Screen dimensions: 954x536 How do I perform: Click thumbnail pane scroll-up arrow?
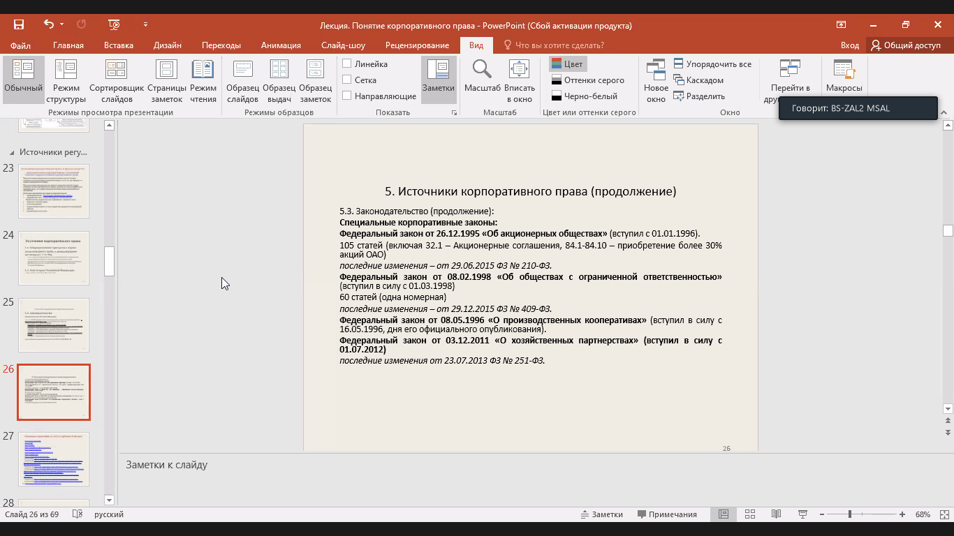[x=109, y=126]
